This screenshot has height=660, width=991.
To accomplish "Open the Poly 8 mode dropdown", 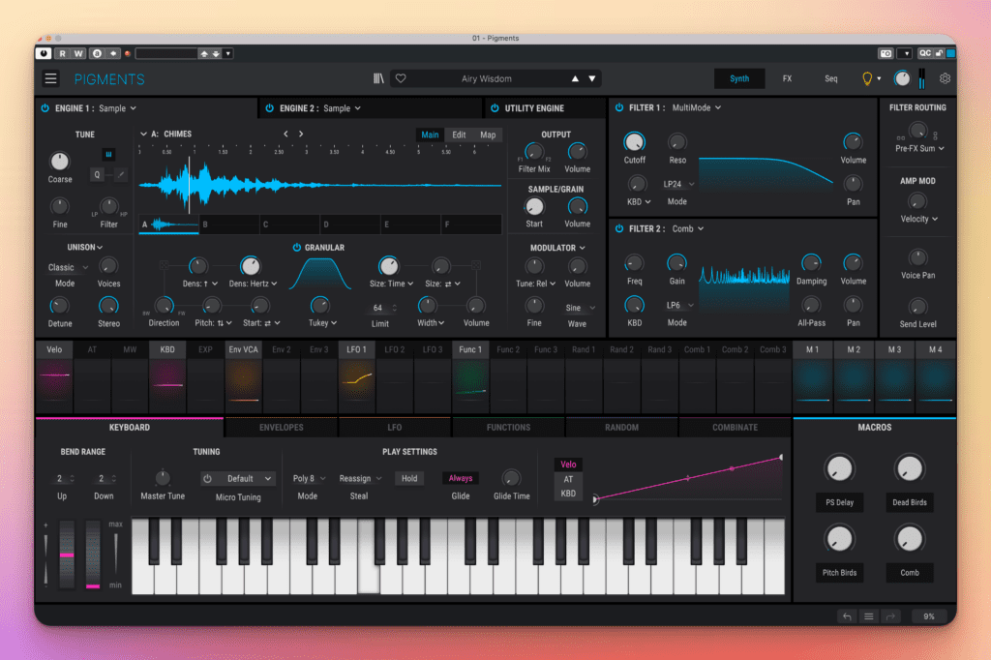I will [309, 479].
